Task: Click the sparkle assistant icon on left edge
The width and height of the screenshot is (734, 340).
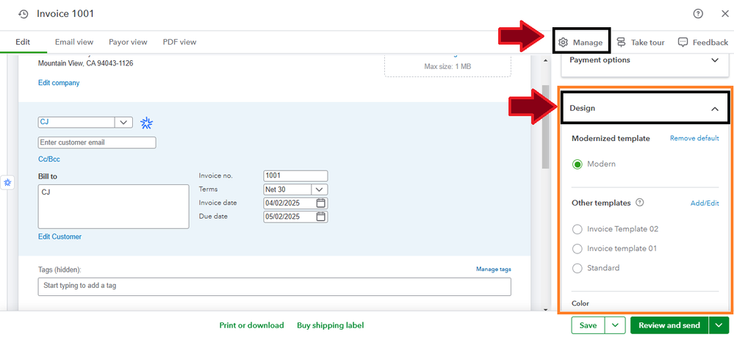Action: pyautogui.click(x=7, y=182)
